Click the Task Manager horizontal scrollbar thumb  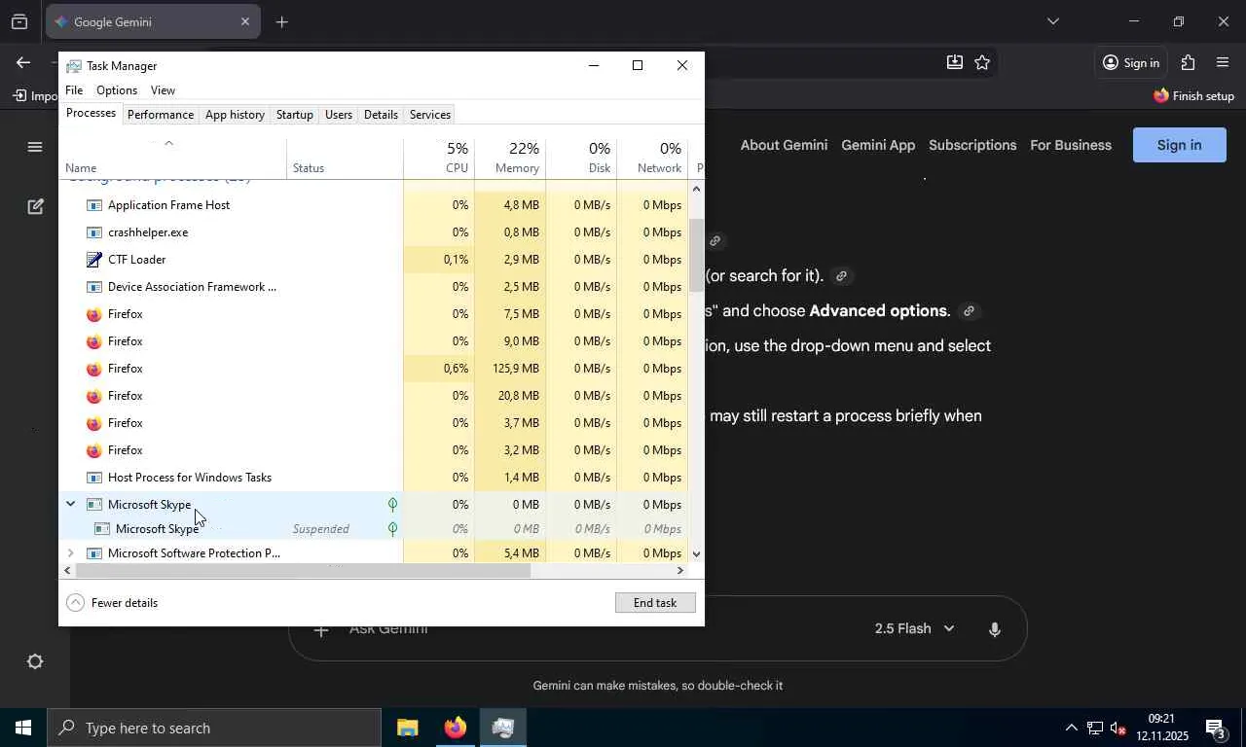tap(303, 571)
